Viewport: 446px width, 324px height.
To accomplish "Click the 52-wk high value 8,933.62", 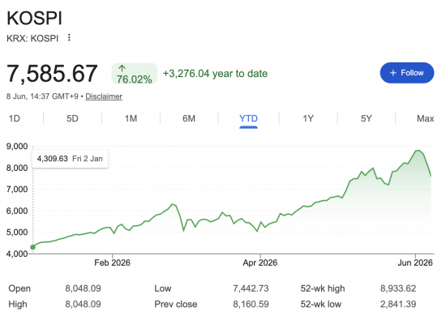I will click(x=398, y=288).
